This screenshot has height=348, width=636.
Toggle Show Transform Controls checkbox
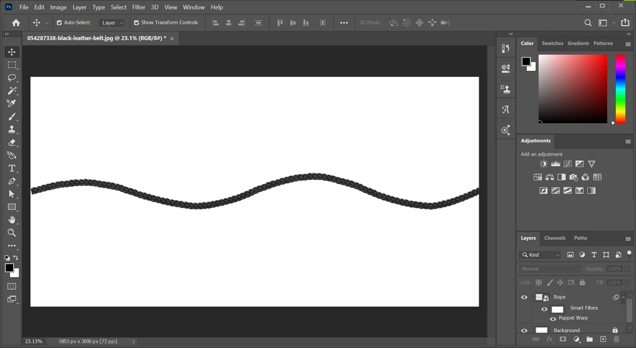pyautogui.click(x=137, y=23)
